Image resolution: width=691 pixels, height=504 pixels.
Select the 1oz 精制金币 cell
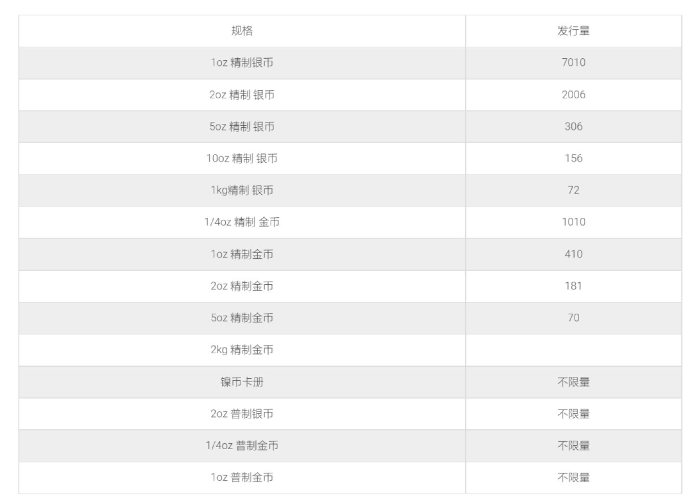(x=242, y=254)
